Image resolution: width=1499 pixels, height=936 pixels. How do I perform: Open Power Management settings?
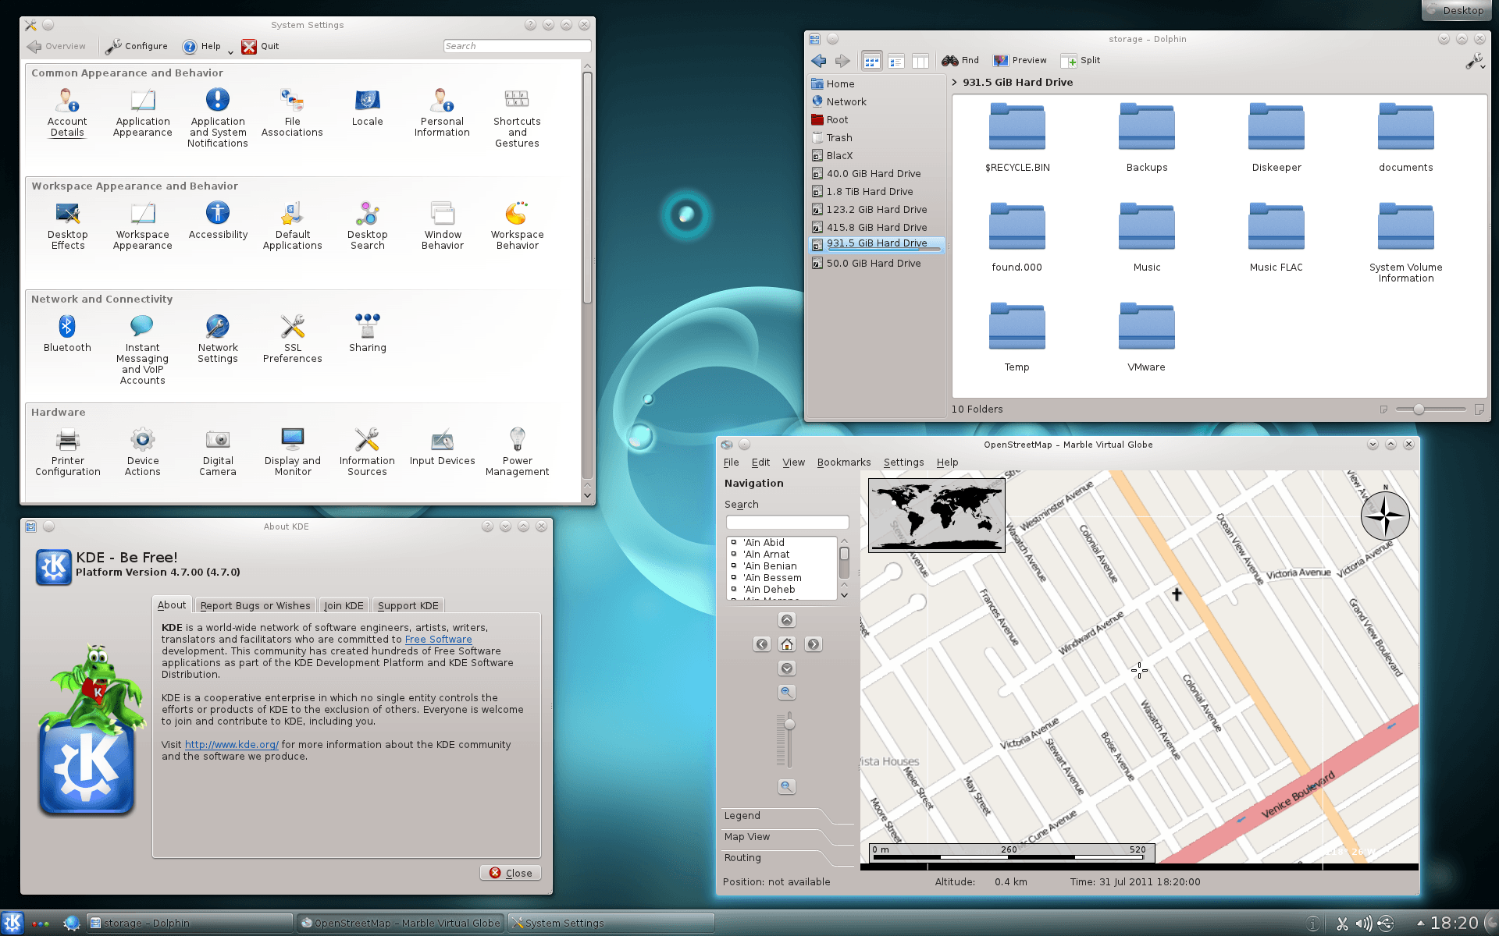(517, 452)
